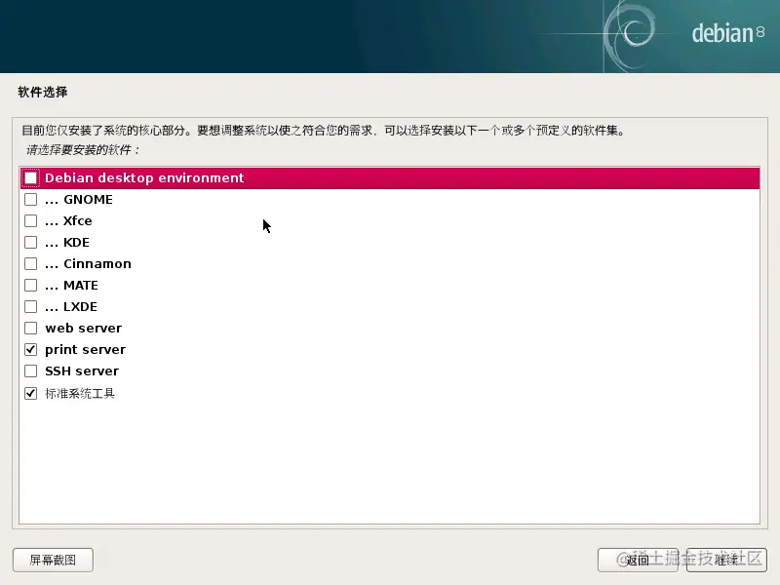Tick the MATE checkbox
The image size is (780, 585).
click(31, 285)
